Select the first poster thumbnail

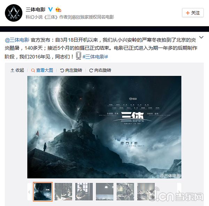pos(42,192)
